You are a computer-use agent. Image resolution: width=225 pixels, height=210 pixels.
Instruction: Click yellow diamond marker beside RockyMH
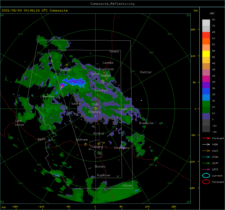point(67,65)
